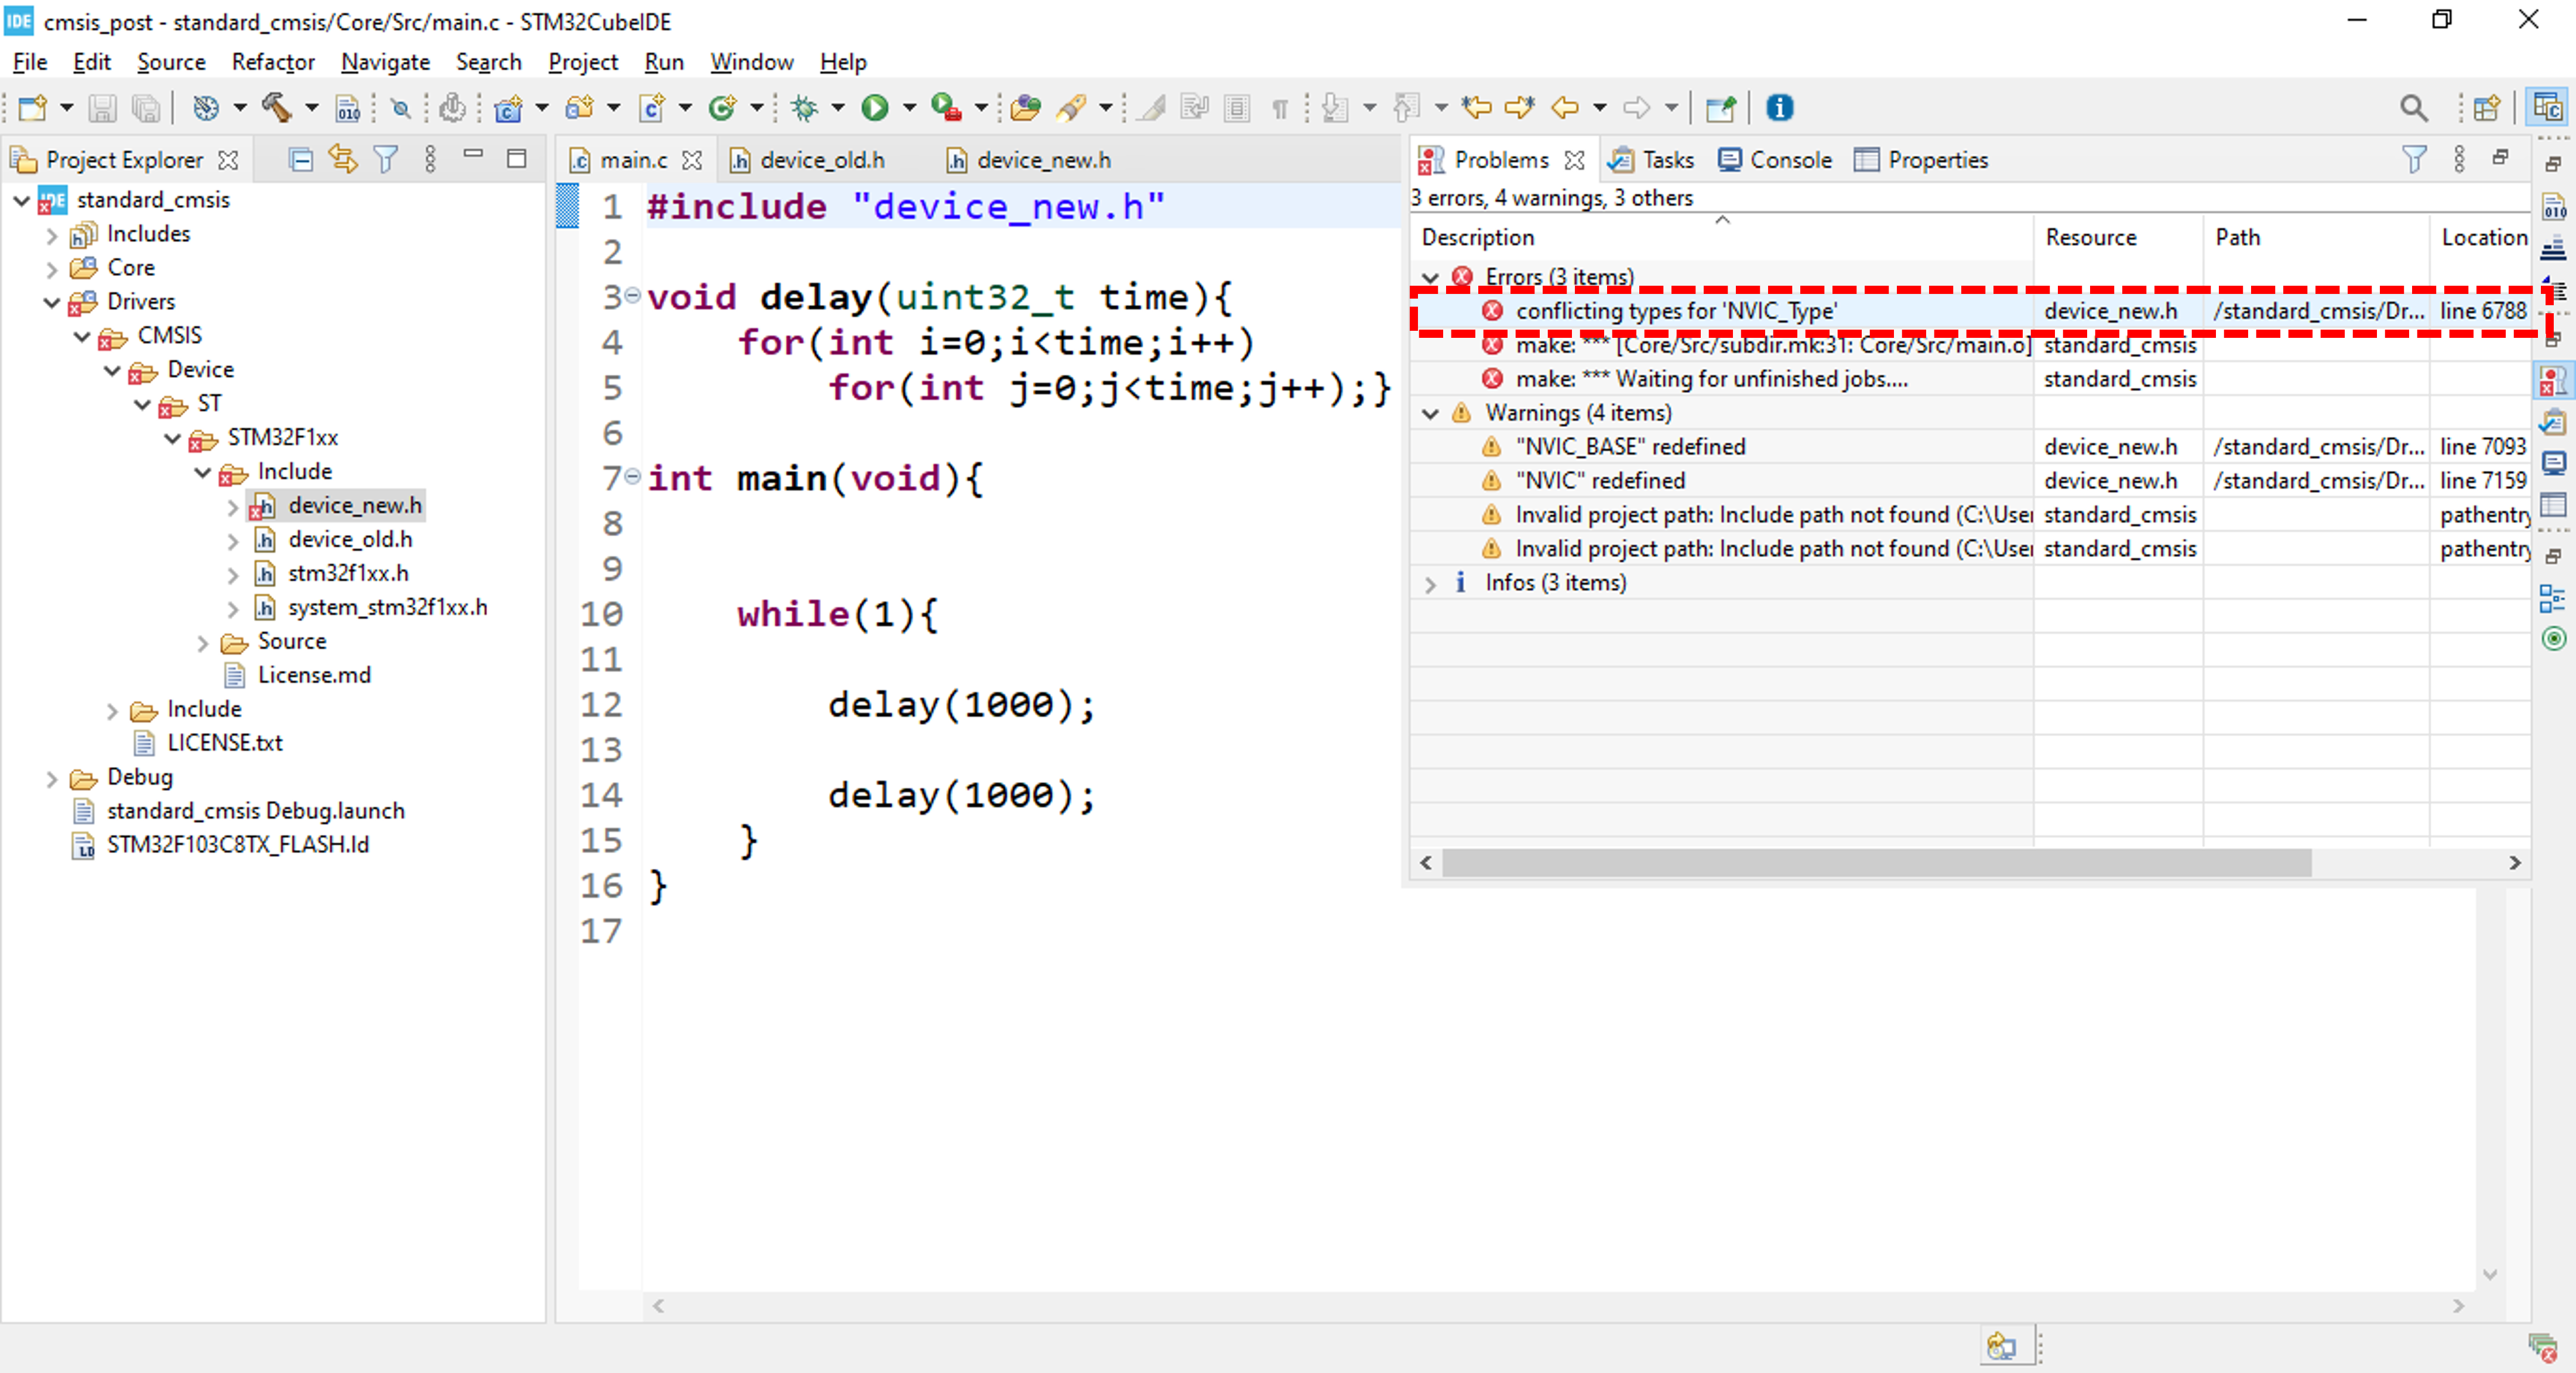This screenshot has width=2576, height=1373.
Task: Collapse Errors (3 items) group
Action: (x=1430, y=277)
